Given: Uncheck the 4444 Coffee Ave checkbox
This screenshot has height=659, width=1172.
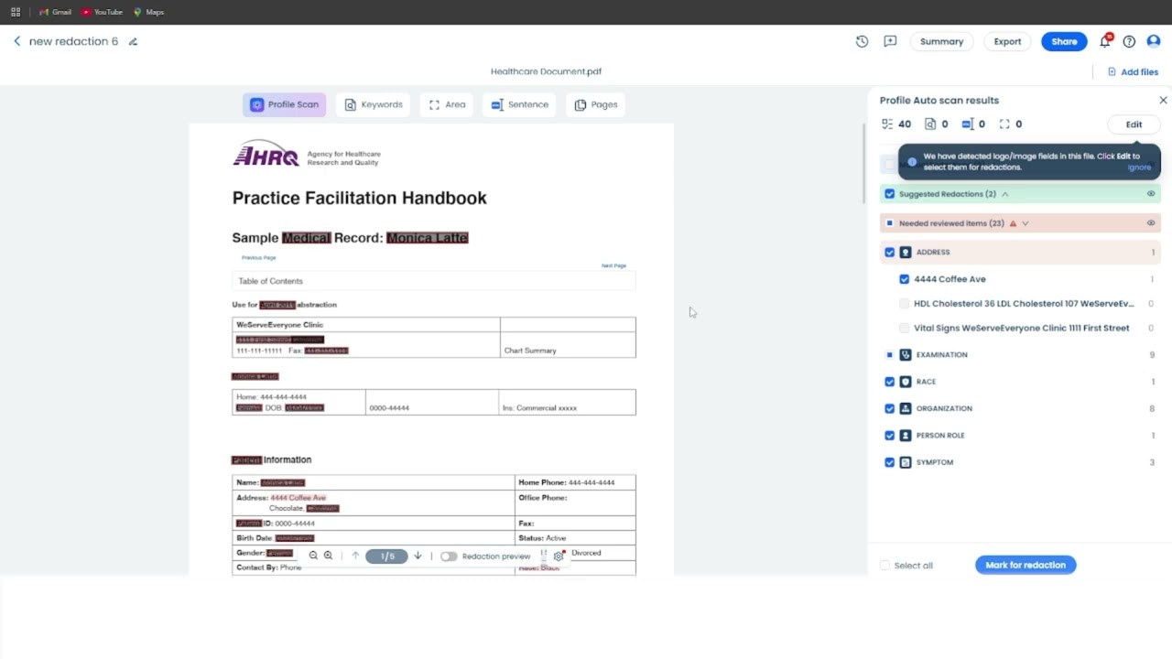Looking at the screenshot, I should coord(904,279).
